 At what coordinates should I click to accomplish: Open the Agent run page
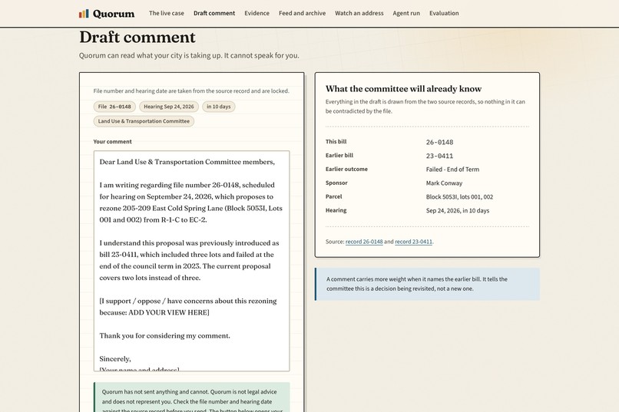pyautogui.click(x=406, y=13)
